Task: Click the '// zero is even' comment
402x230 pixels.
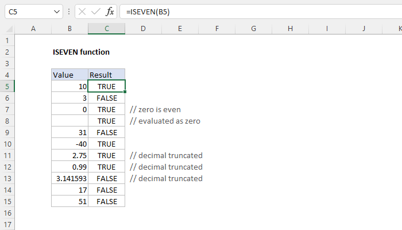Action: [x=155, y=110]
